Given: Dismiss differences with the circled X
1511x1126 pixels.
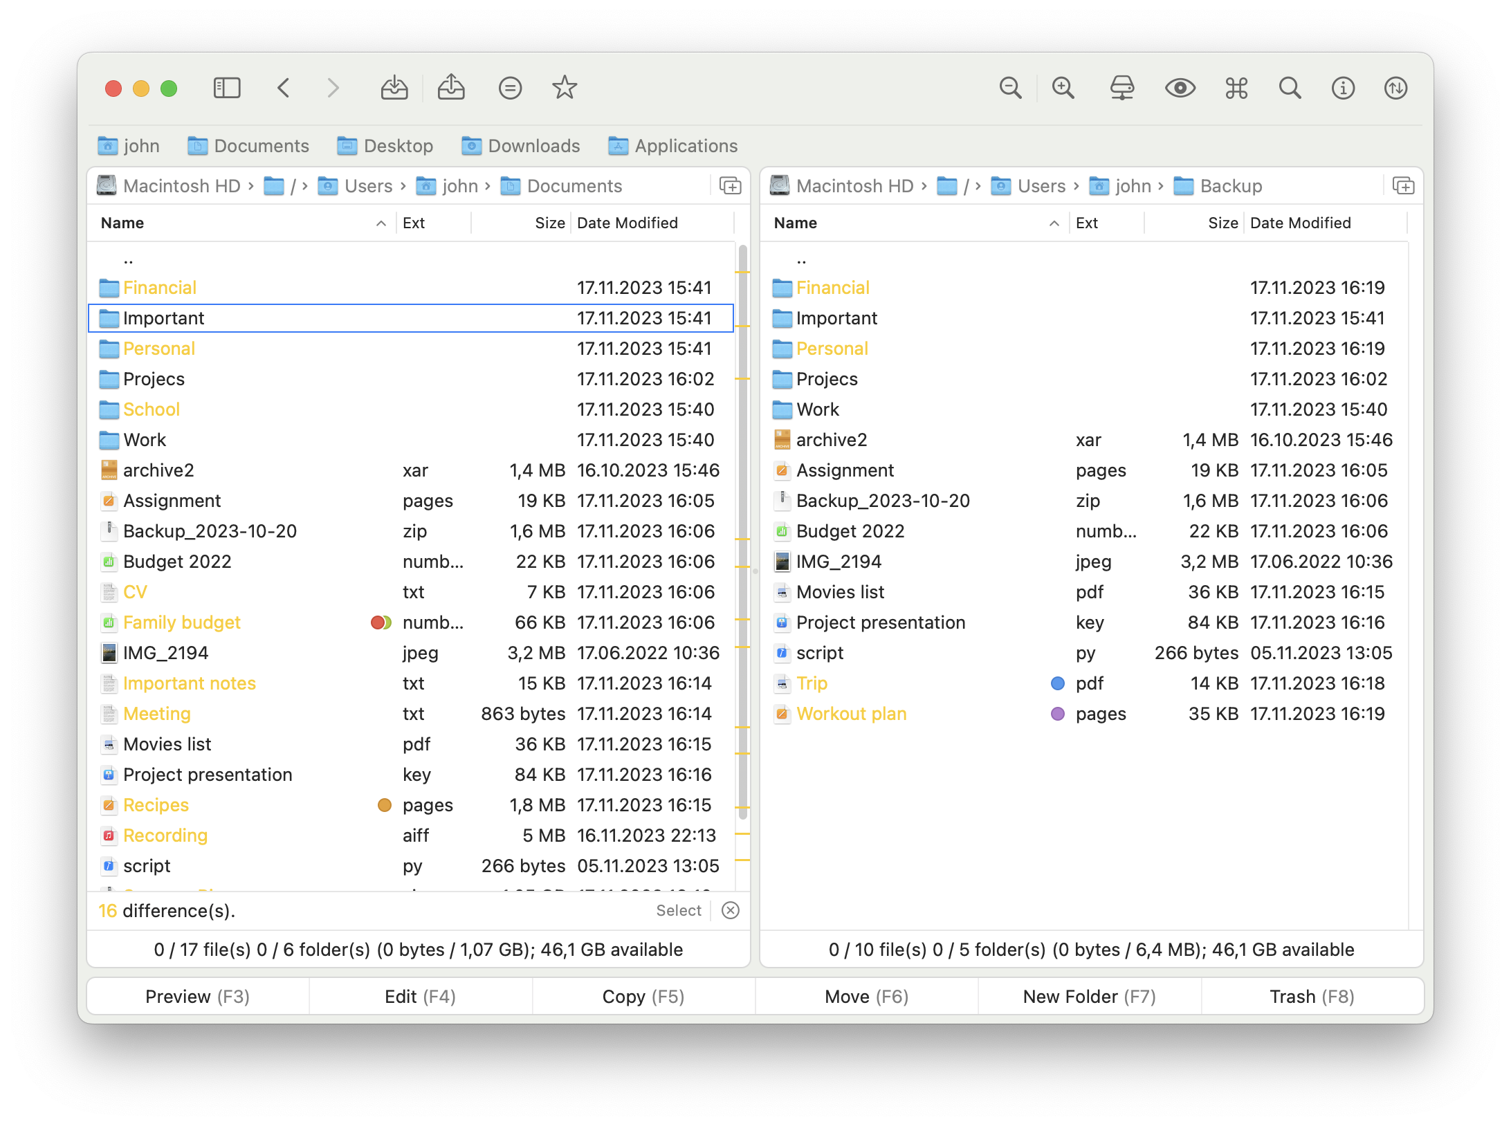Looking at the screenshot, I should 731,910.
